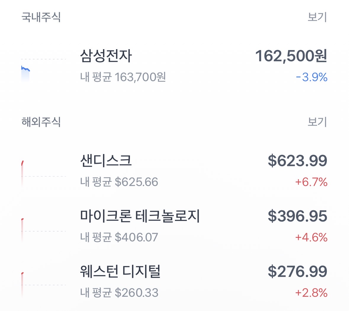This screenshot has height=311, width=349.
Task: Tap the 162,500원 current price
Action: 291,56
